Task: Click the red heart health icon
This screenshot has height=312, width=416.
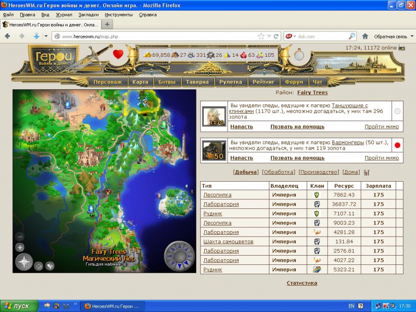Action: (x=118, y=55)
